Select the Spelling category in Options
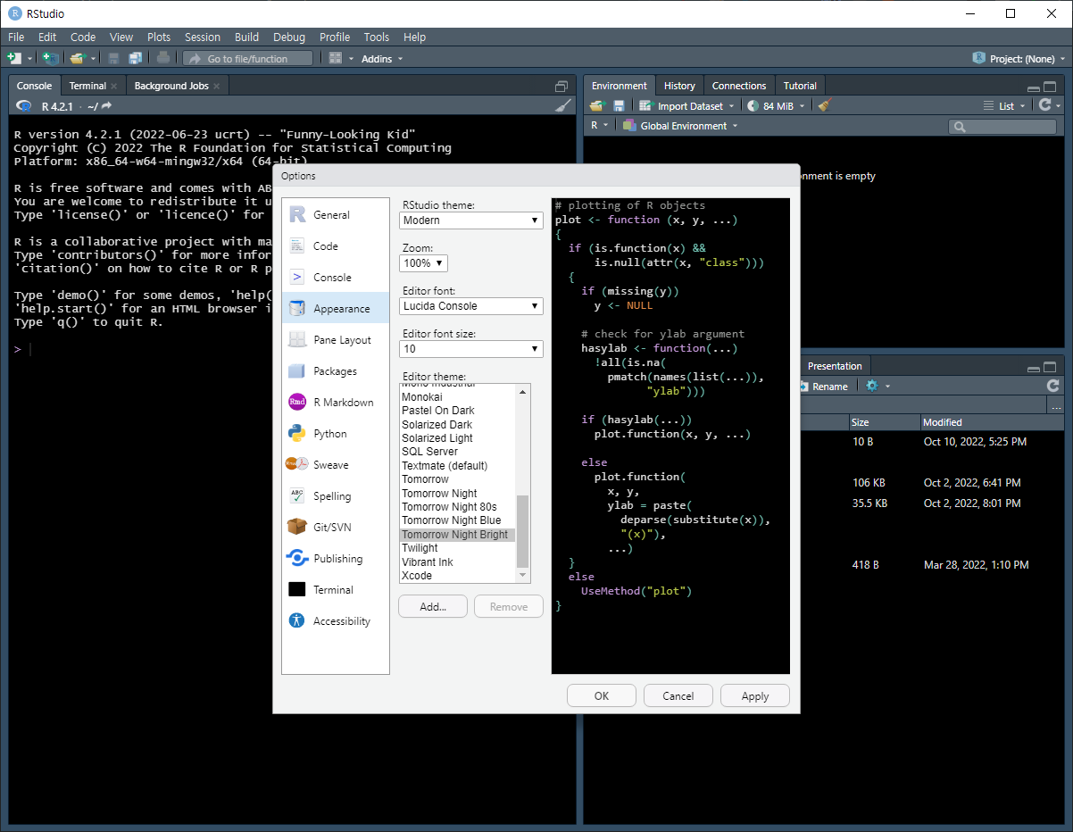 click(x=336, y=495)
